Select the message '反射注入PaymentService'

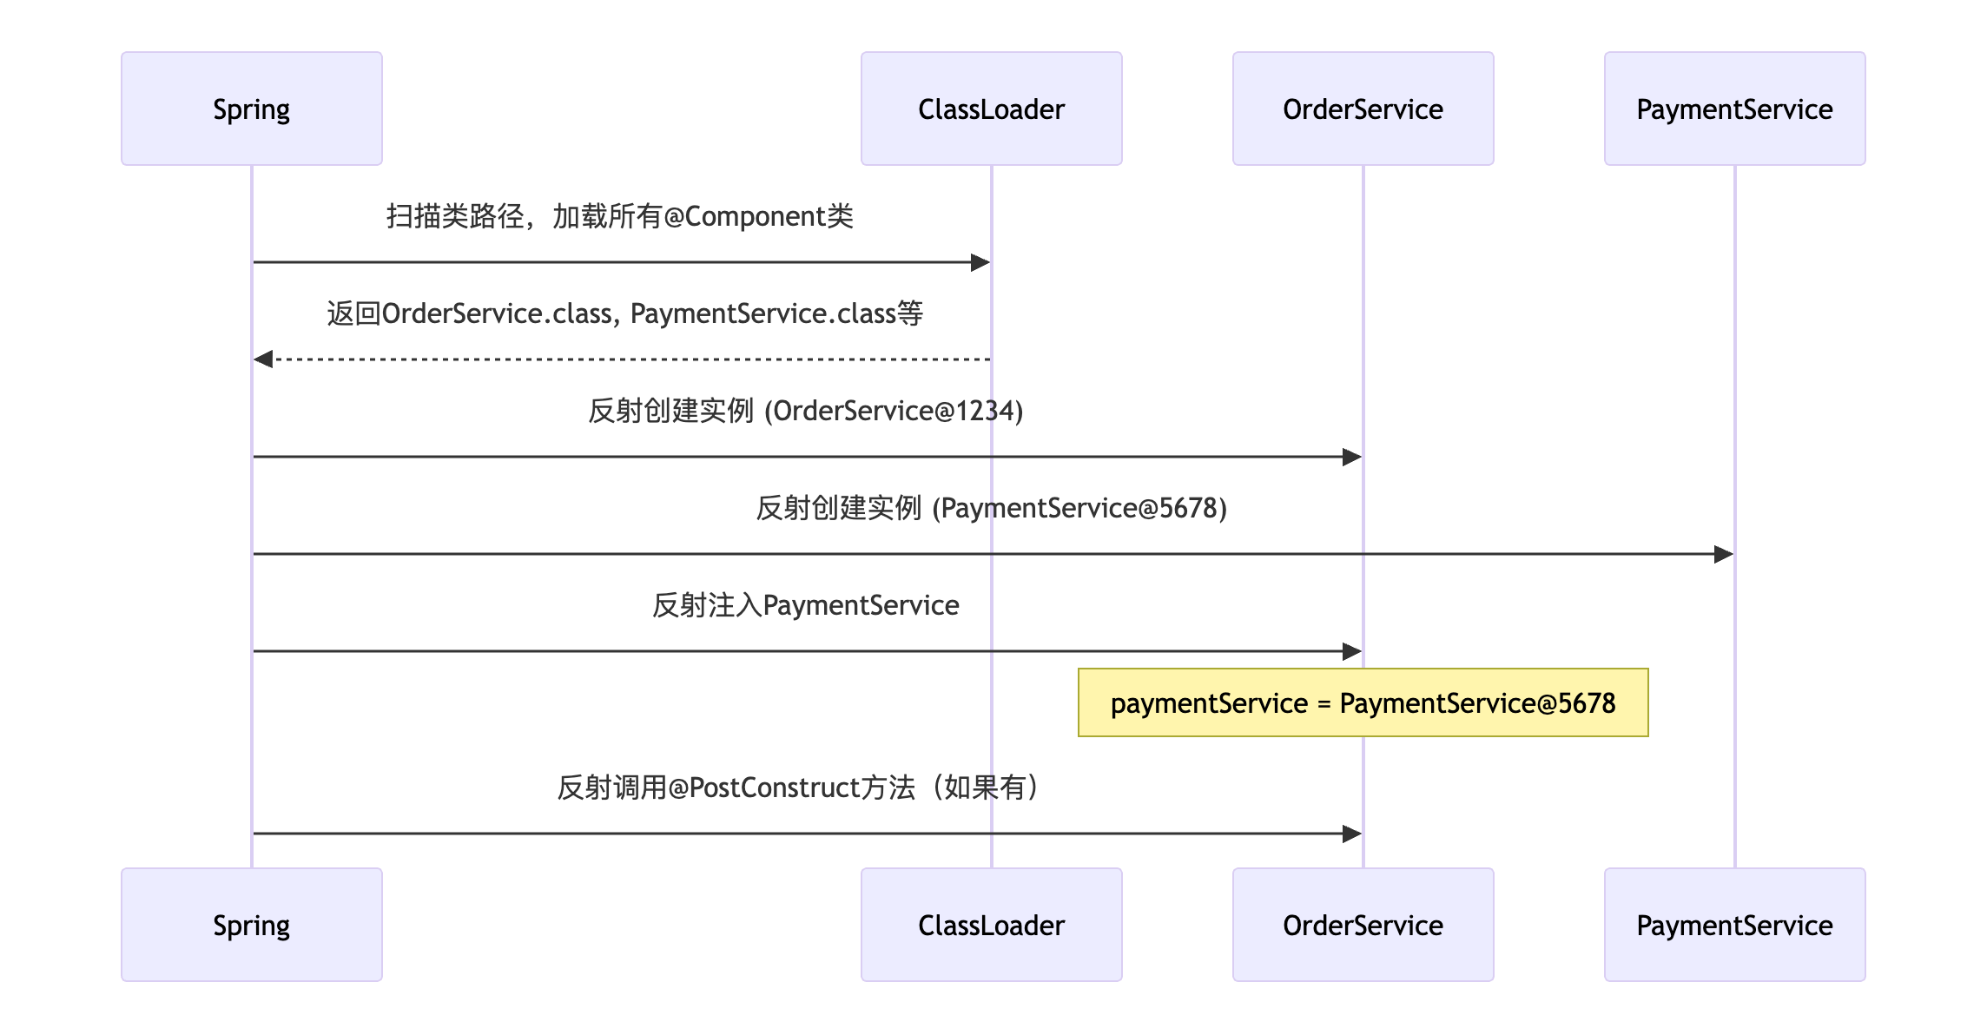point(806,605)
